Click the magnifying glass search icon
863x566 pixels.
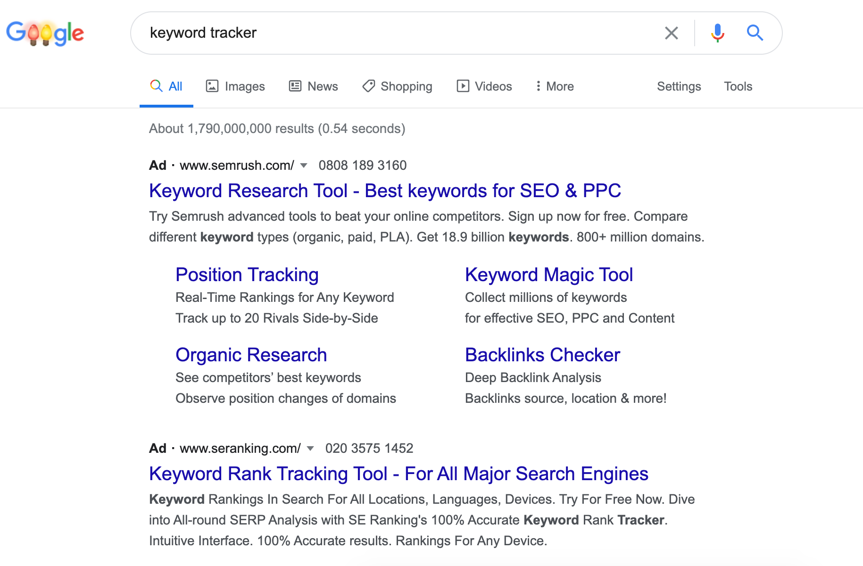755,33
